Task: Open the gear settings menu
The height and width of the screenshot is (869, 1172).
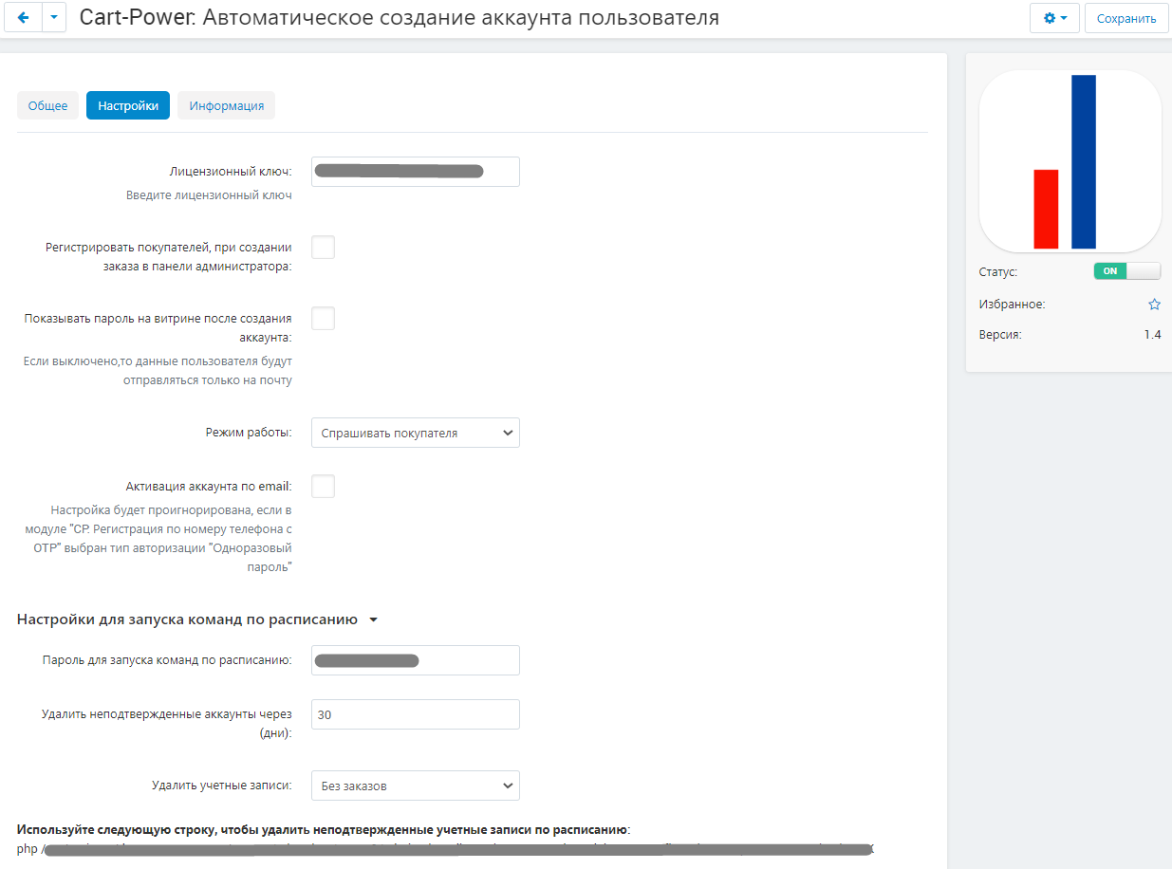Action: point(1054,18)
